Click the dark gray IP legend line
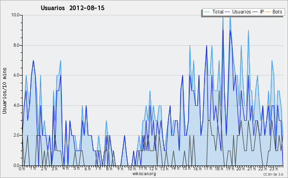 255,12
